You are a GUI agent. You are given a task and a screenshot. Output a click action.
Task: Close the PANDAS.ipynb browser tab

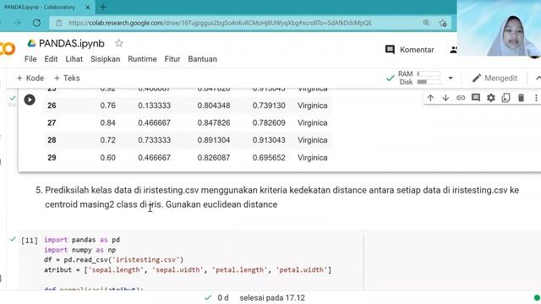click(x=88, y=8)
